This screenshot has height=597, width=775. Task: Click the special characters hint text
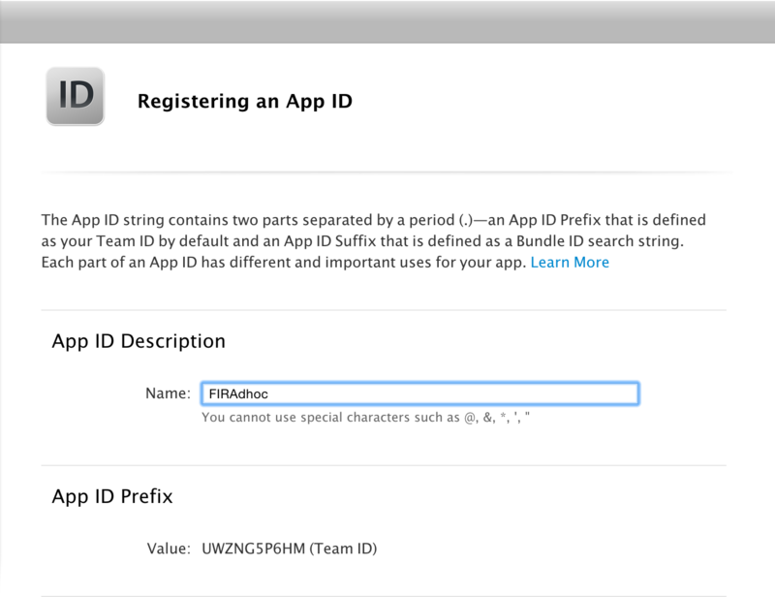[366, 418]
